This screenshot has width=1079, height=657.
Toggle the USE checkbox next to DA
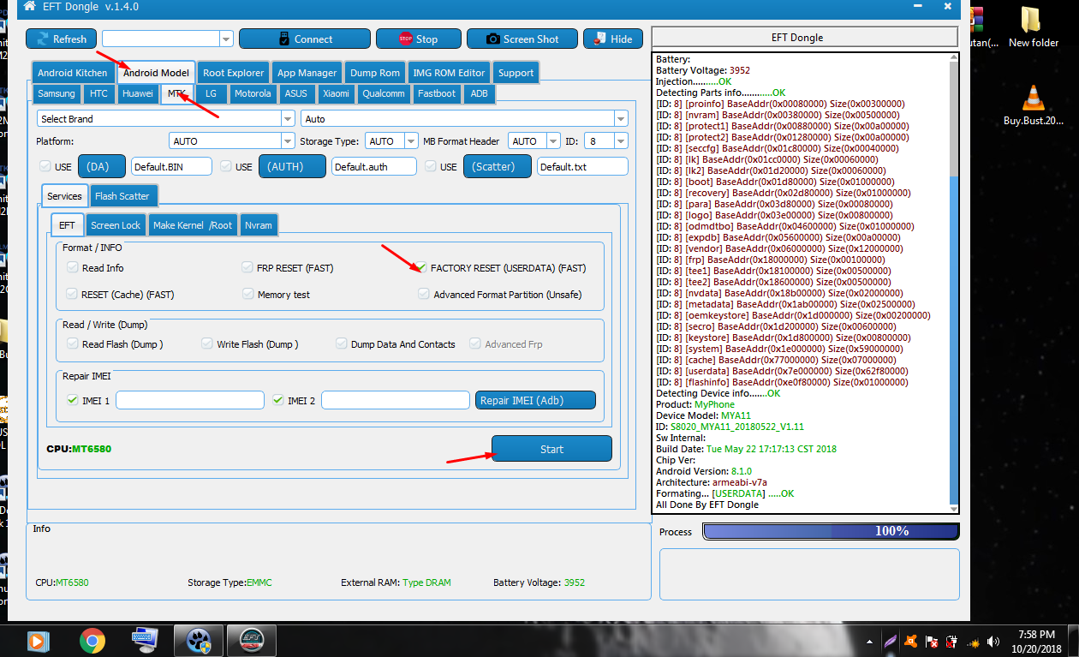point(45,166)
